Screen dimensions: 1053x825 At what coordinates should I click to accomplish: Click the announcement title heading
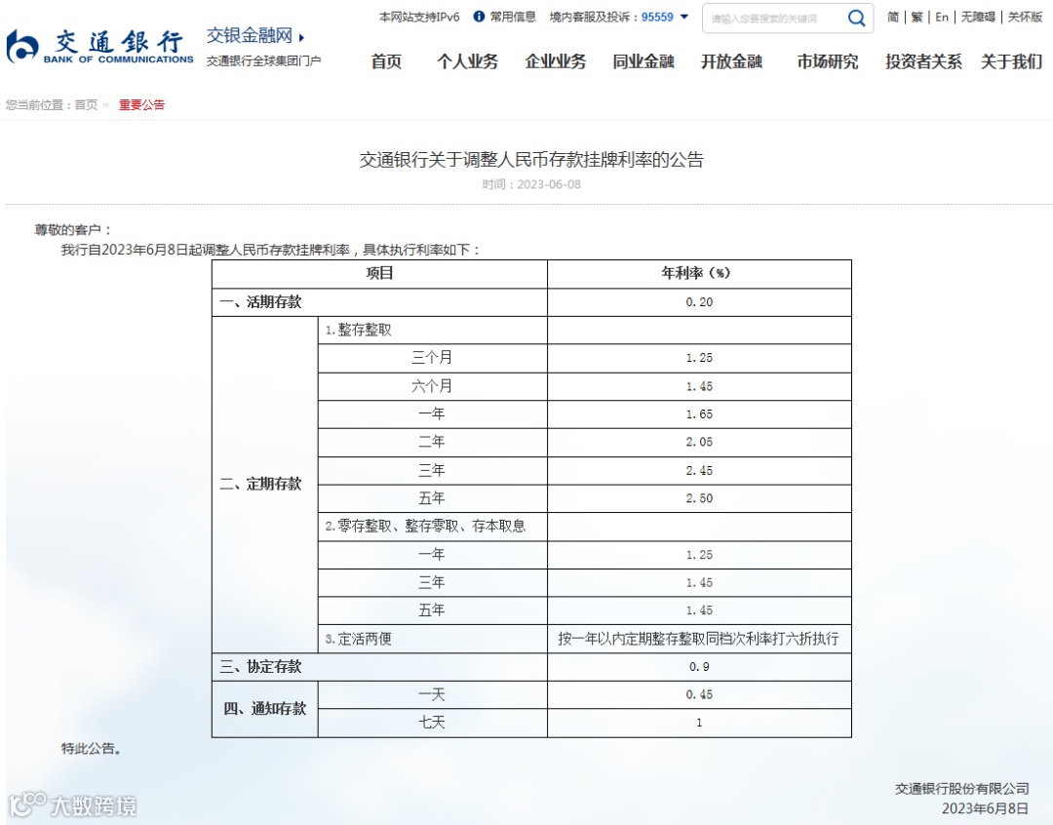tap(531, 160)
